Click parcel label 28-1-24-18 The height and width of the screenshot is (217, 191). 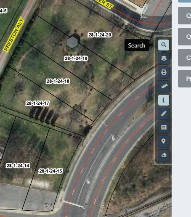[x=58, y=81]
